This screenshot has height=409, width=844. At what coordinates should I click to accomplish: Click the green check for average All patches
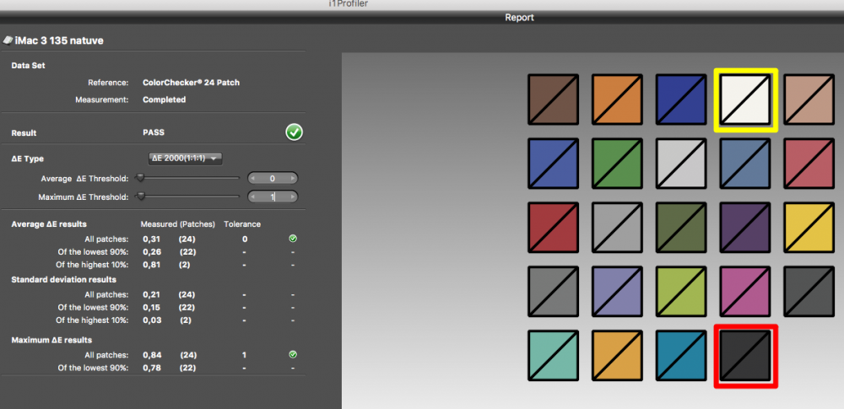(x=293, y=239)
